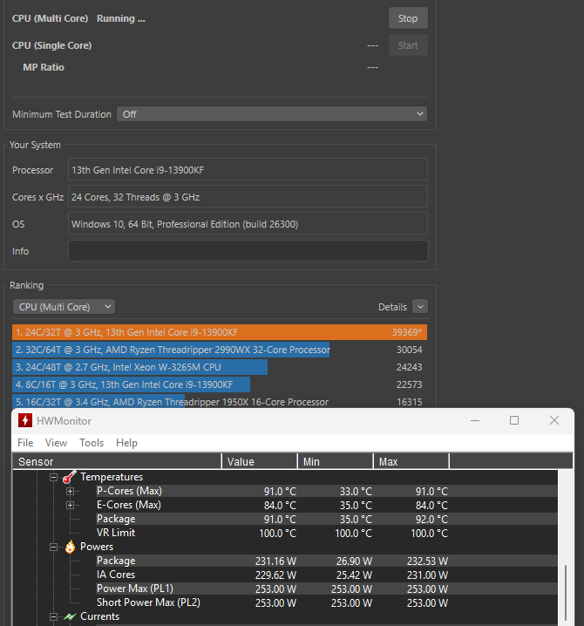Click the HWMonitor vertical scrollbar thumb

point(566,595)
